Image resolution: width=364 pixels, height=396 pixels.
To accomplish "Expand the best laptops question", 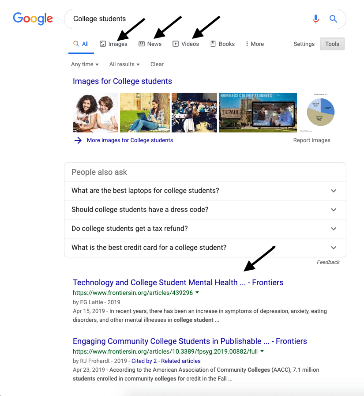I will (205, 191).
